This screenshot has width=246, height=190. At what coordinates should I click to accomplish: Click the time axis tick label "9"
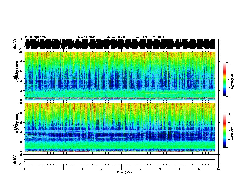click(199, 170)
